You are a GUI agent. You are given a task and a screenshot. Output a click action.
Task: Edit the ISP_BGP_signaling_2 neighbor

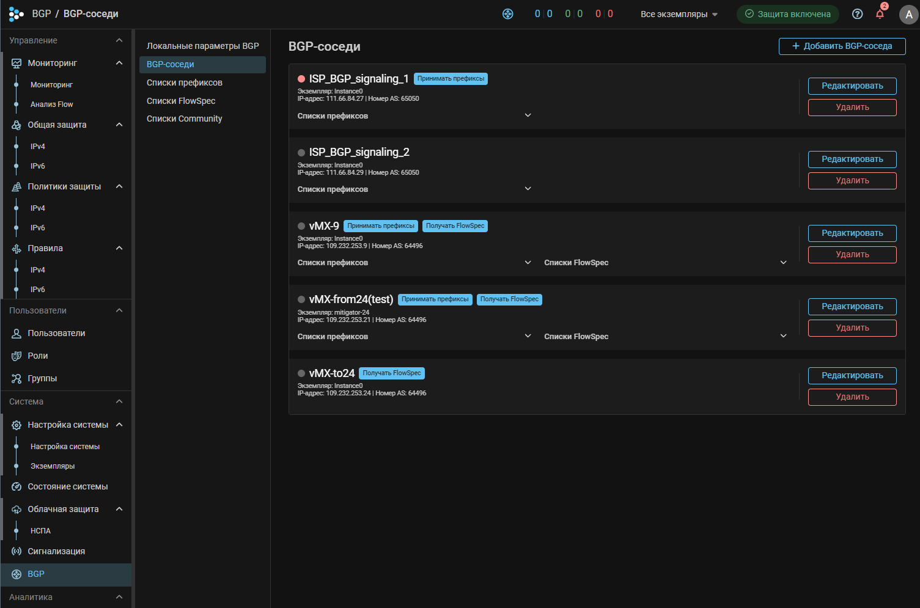[x=852, y=159]
